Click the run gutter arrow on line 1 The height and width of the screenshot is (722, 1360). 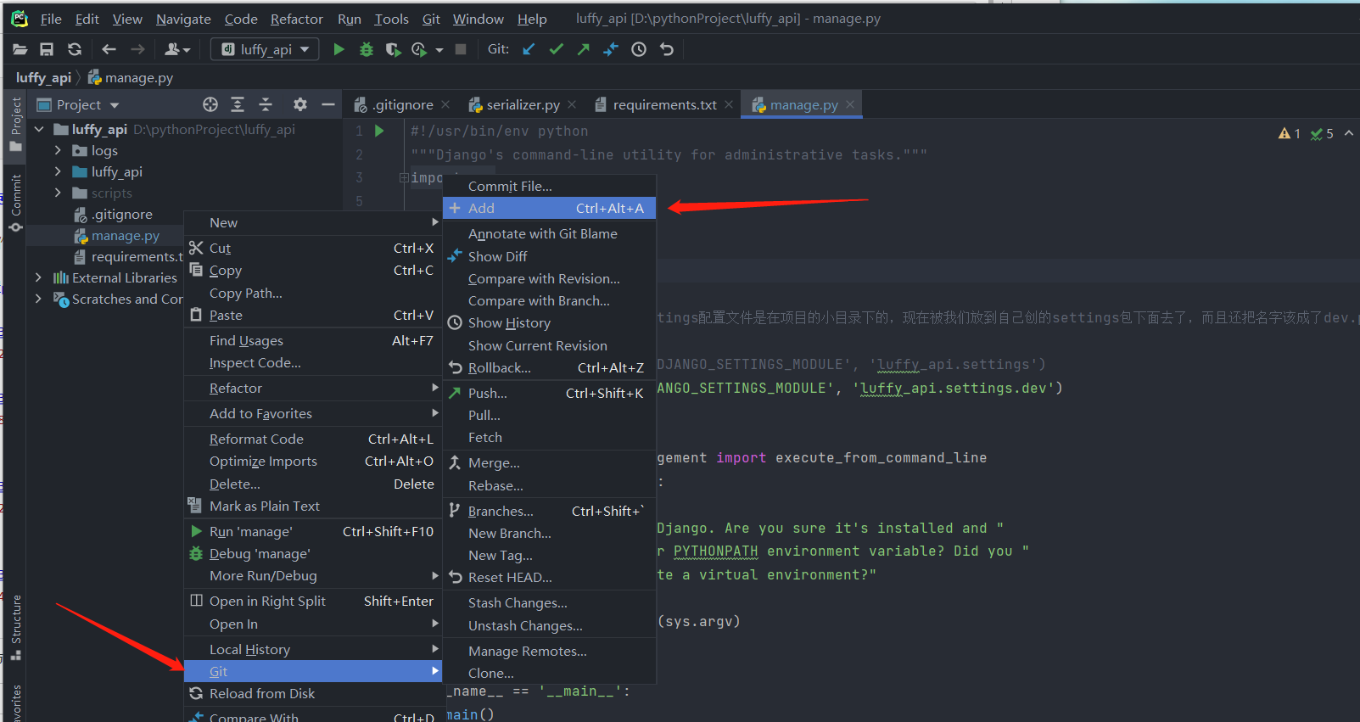click(x=379, y=131)
